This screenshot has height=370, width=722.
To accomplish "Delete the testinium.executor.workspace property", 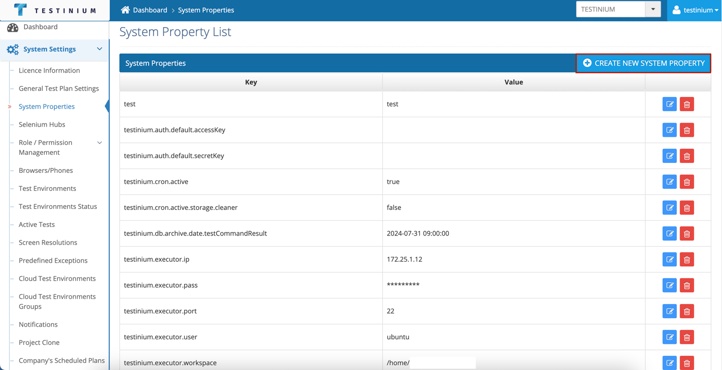I will (x=687, y=363).
